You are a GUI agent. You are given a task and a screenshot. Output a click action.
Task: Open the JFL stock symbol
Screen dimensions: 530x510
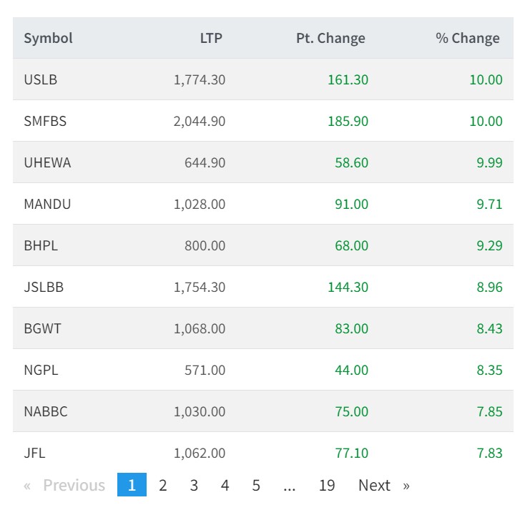pos(34,453)
